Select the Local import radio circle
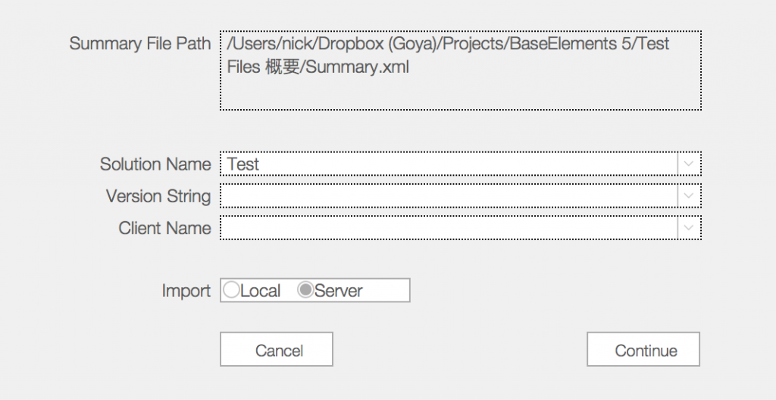Screen dimensions: 776x400 coord(231,290)
